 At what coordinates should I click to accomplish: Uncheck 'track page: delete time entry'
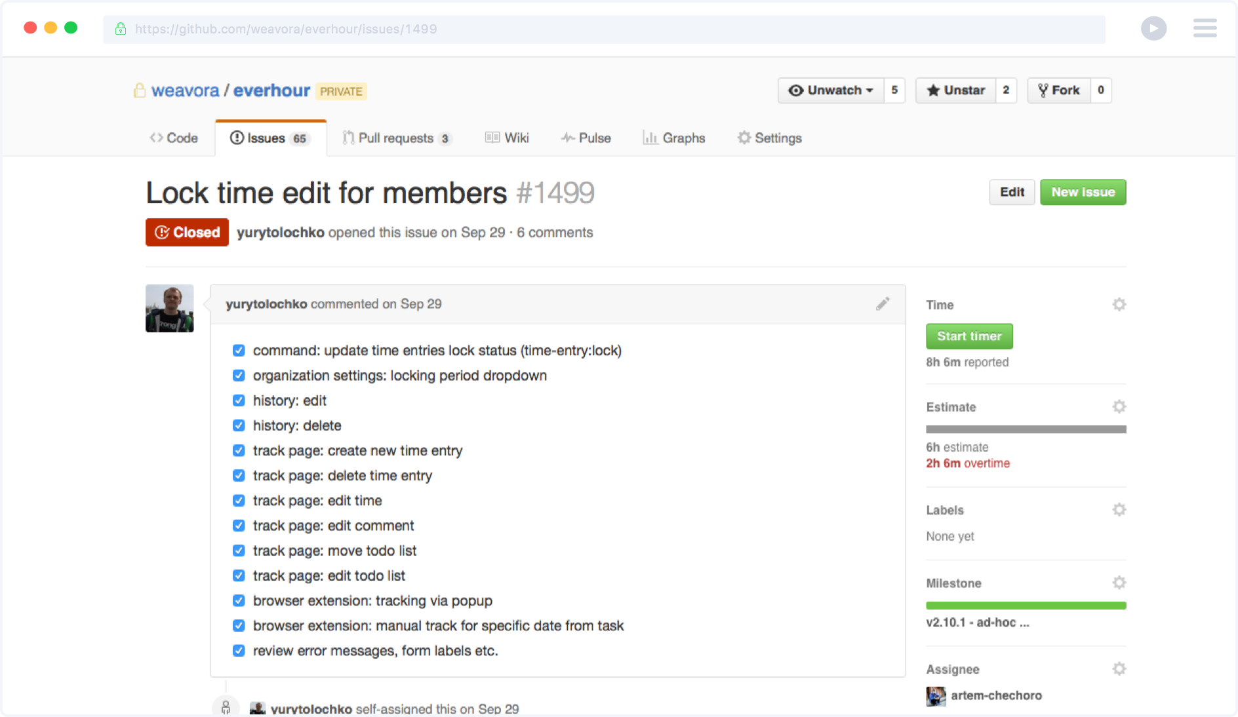tap(239, 476)
